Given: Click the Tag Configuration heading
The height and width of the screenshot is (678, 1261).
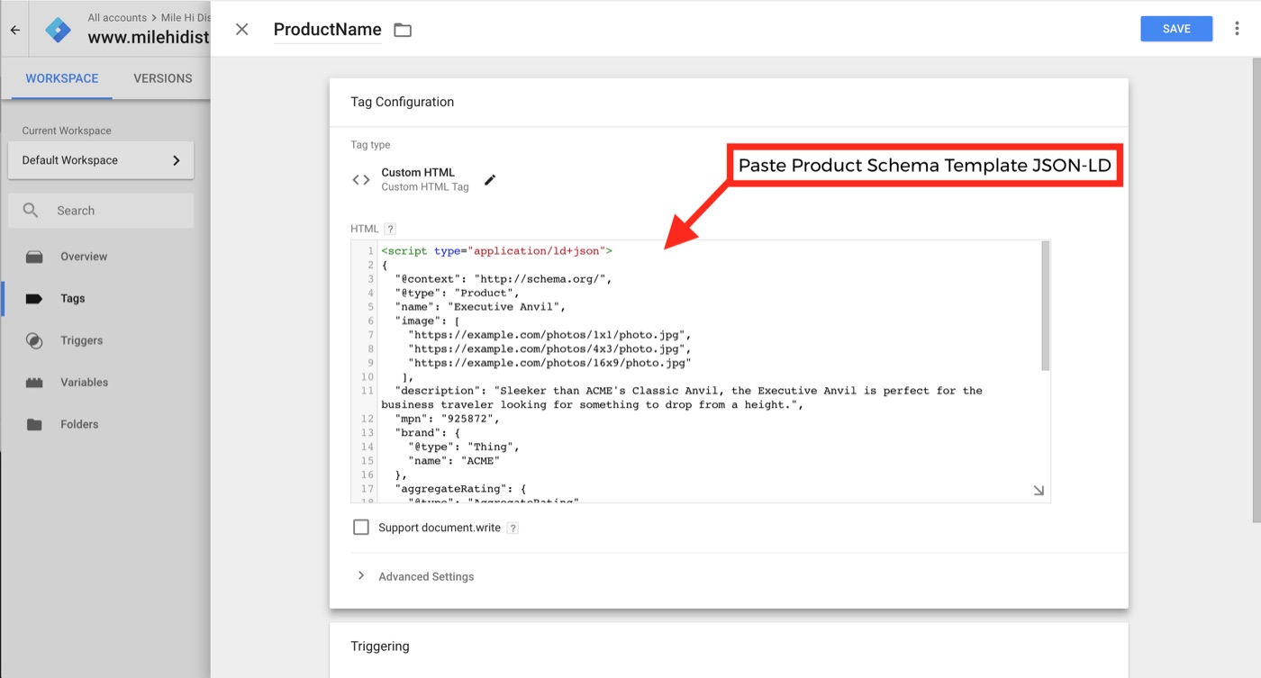Looking at the screenshot, I should pos(403,102).
